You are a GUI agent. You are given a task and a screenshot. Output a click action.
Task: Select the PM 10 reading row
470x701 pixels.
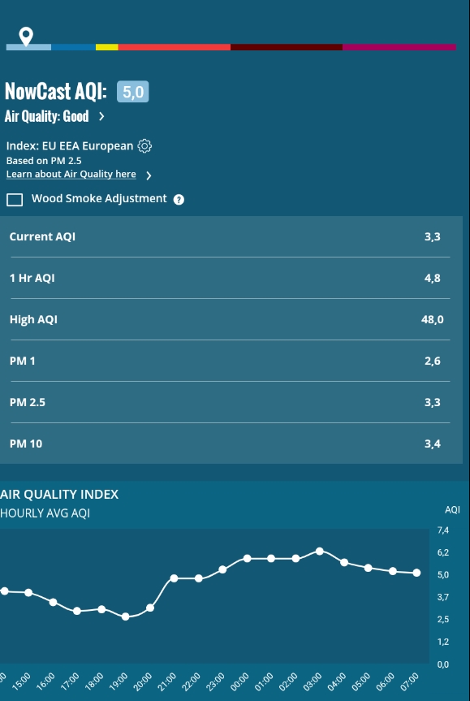point(230,444)
